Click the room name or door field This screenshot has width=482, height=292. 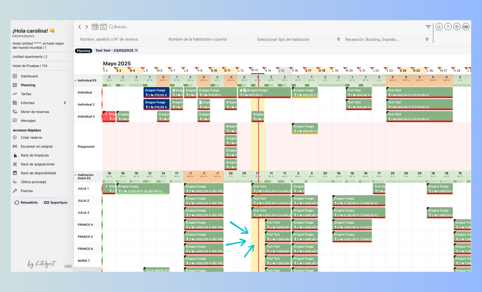coord(209,39)
